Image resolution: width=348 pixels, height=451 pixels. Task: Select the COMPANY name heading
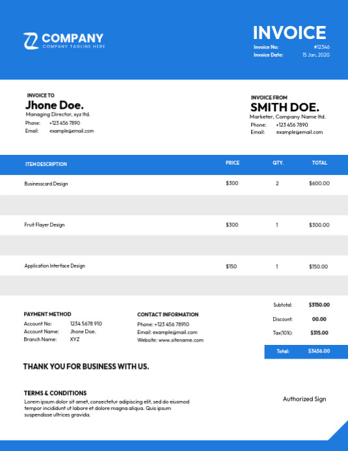pos(73,38)
